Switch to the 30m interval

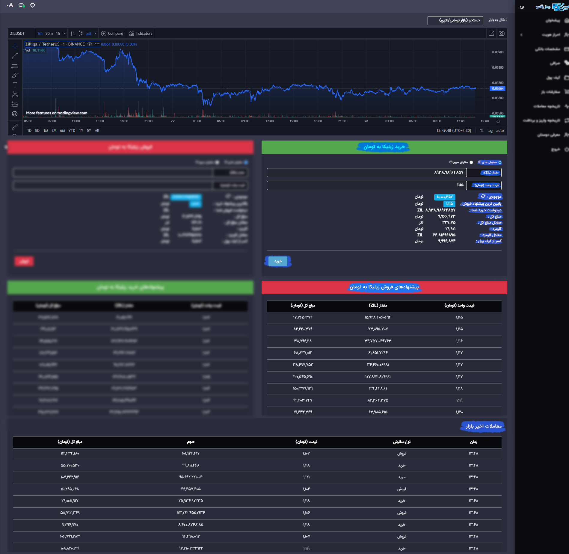(49, 34)
